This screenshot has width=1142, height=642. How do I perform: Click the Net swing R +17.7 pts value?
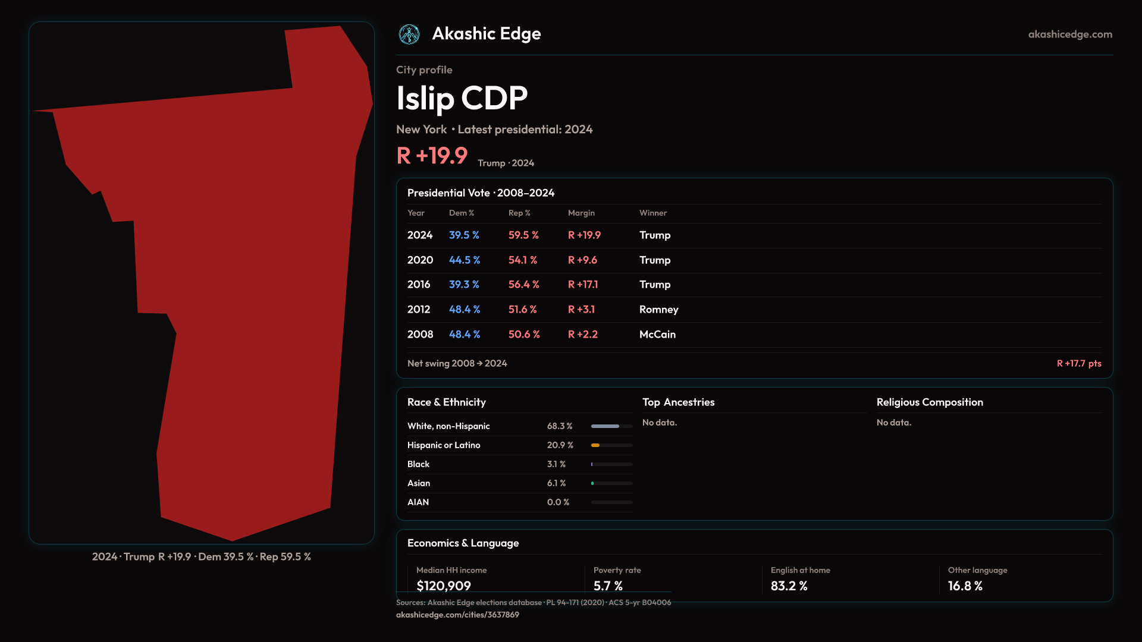[x=1078, y=363]
